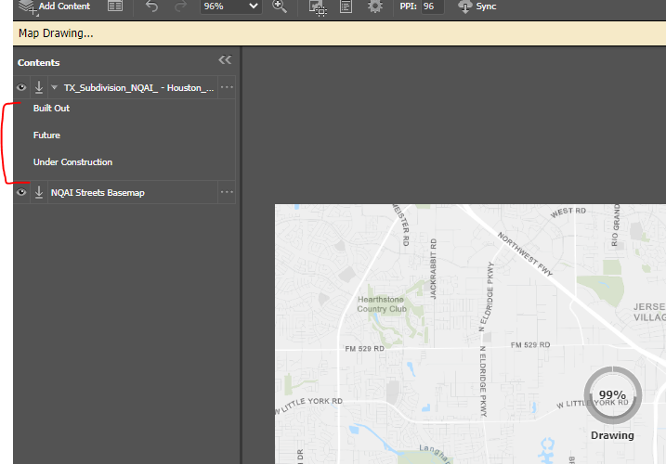Click the Sync button

click(x=477, y=6)
